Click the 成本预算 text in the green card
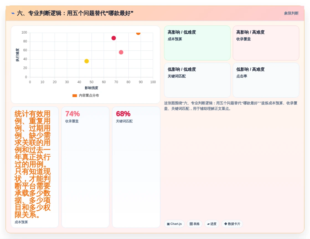The height and width of the screenshot is (239, 310). tap(175, 39)
